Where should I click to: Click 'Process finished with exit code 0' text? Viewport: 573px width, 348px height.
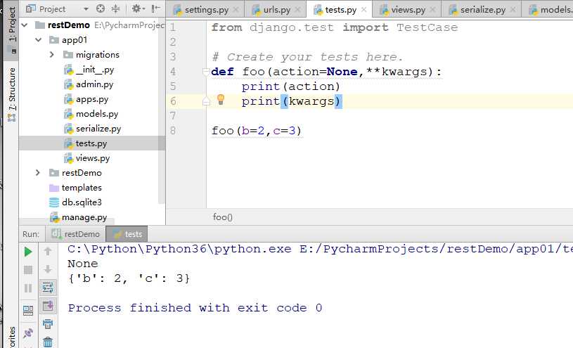click(195, 308)
